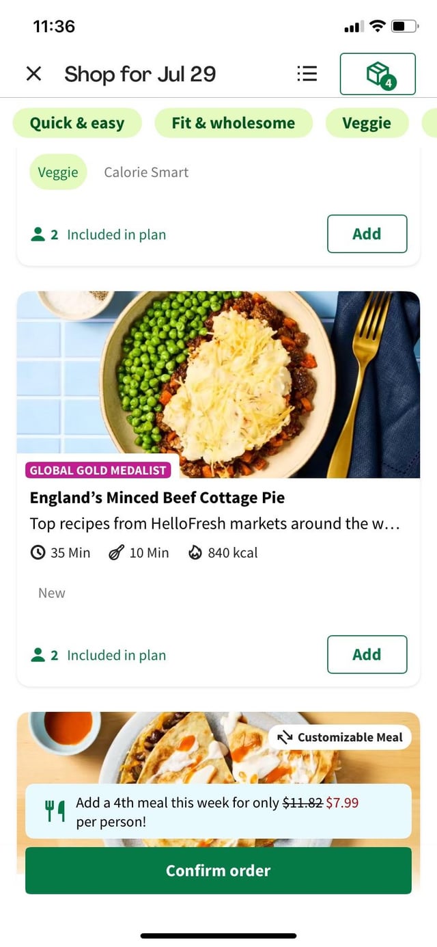Image resolution: width=437 pixels, height=947 pixels.
Task: Open the list view menu icon
Action: (x=307, y=74)
